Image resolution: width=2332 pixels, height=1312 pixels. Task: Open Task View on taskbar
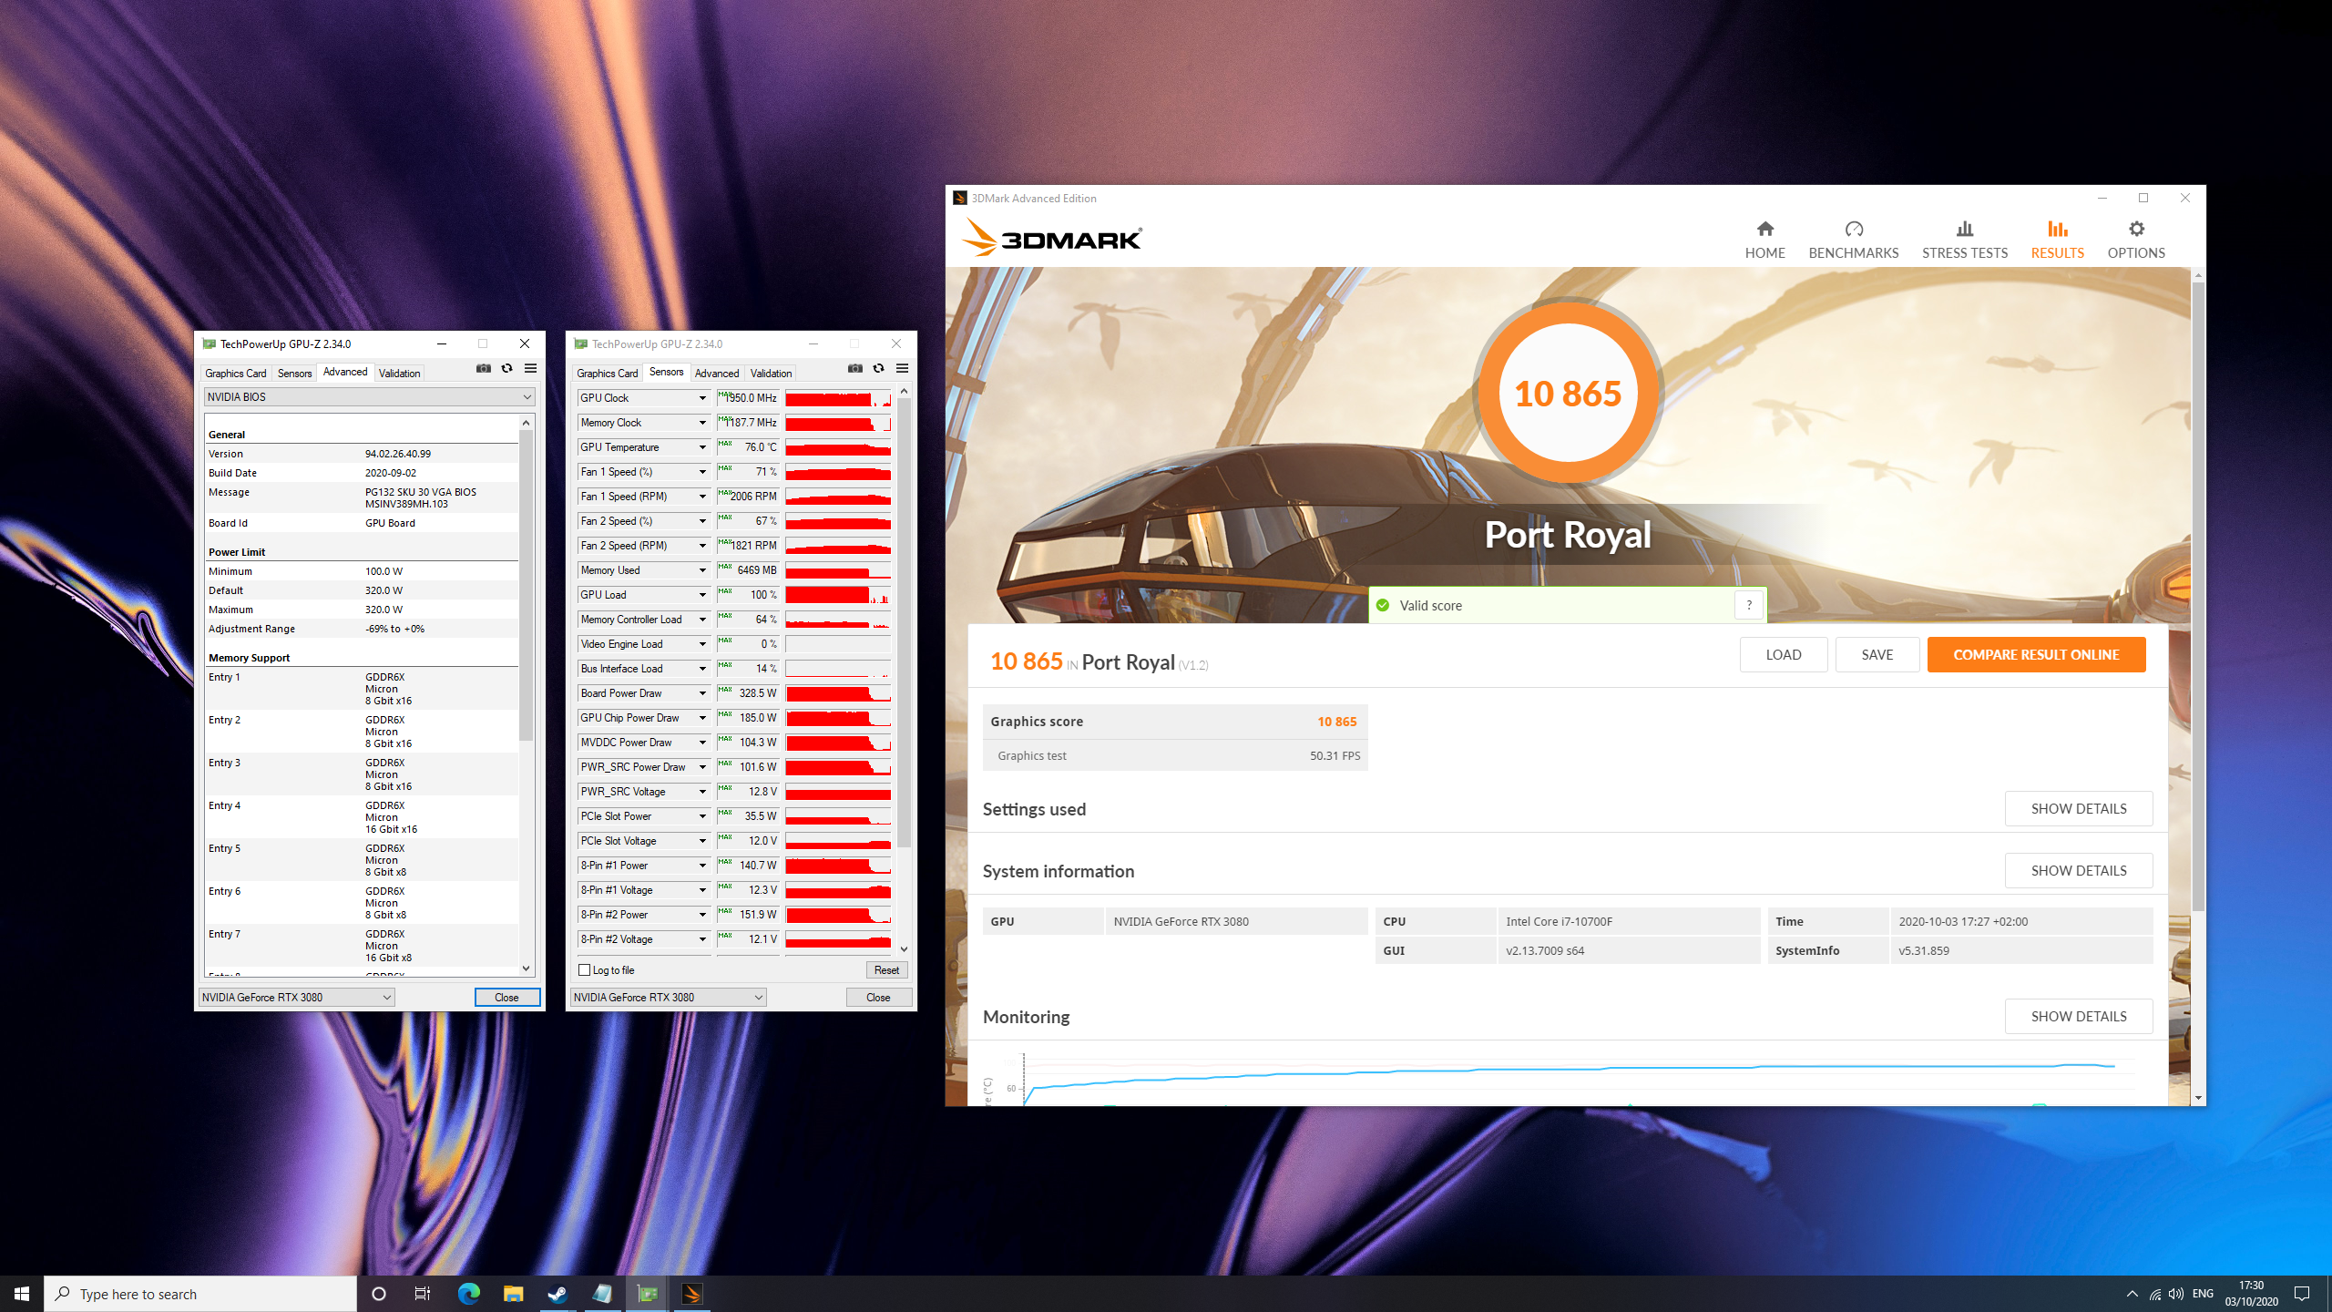point(423,1294)
